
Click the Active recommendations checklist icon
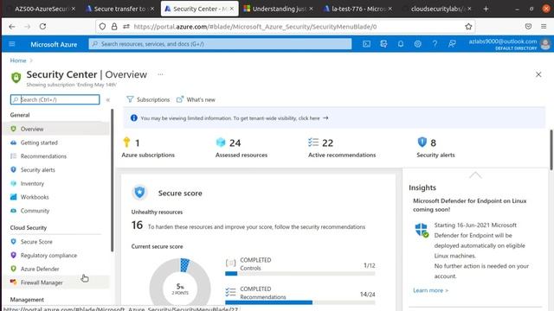tap(313, 142)
